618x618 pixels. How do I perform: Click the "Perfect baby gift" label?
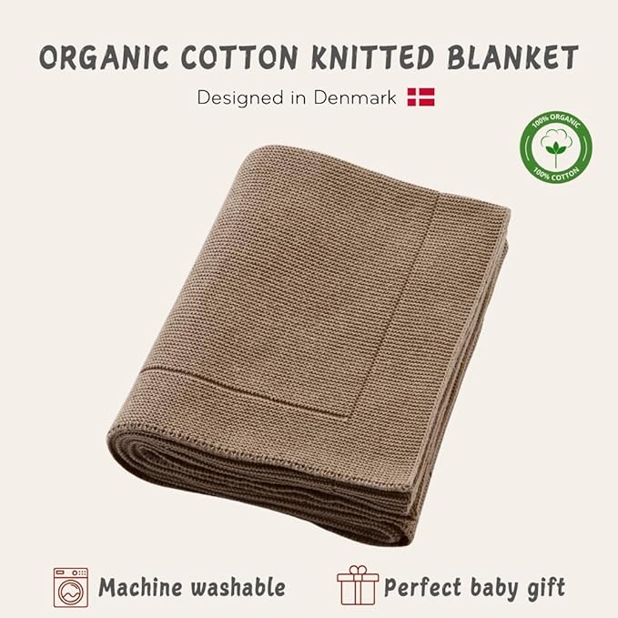click(474, 589)
